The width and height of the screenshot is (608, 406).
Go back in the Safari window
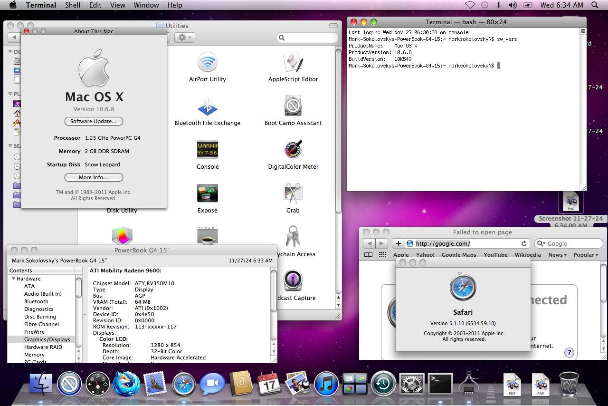369,243
